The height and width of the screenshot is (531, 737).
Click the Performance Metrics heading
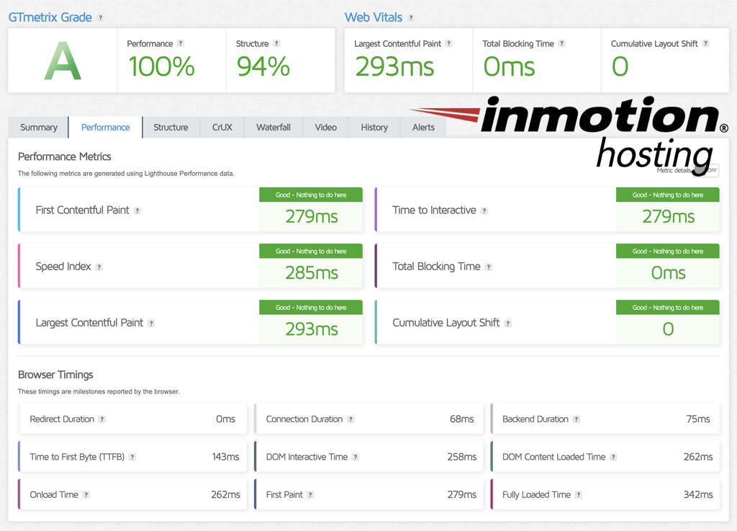(x=64, y=156)
